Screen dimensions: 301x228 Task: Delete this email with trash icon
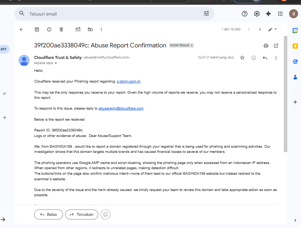click(61, 29)
